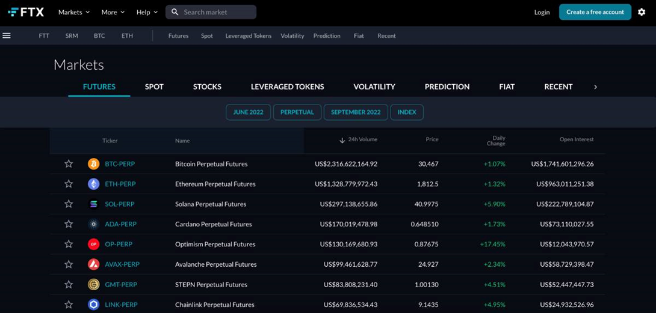Open Spot in the secondary nav bar
Image resolution: width=656 pixels, height=313 pixels.
206,36
